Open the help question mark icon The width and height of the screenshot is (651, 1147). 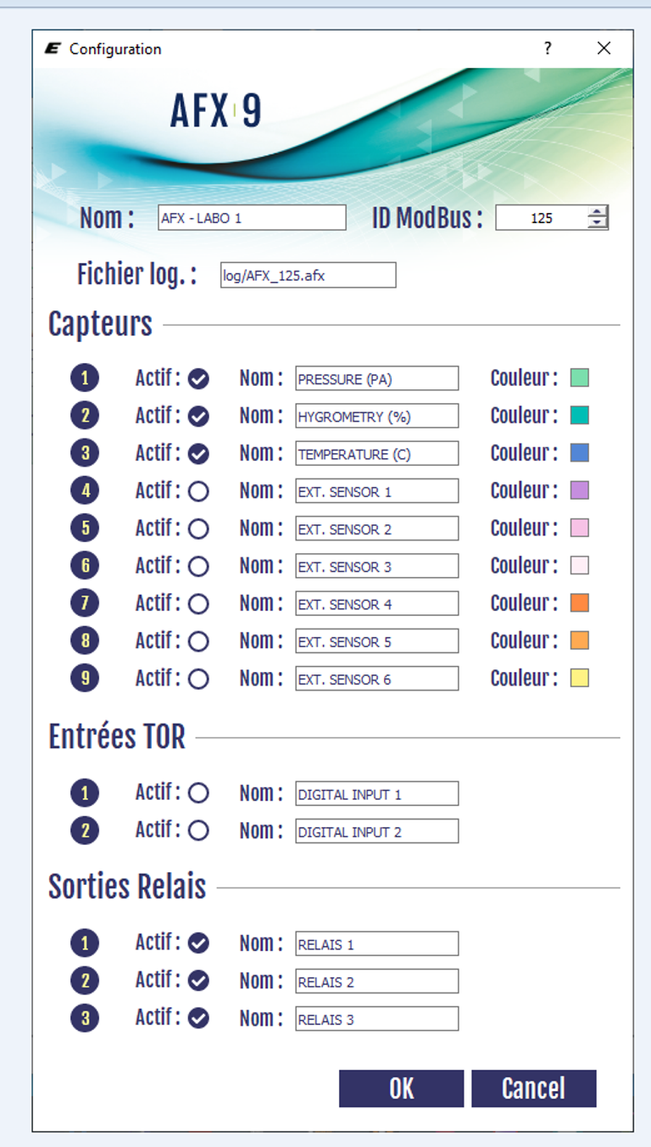[547, 49]
